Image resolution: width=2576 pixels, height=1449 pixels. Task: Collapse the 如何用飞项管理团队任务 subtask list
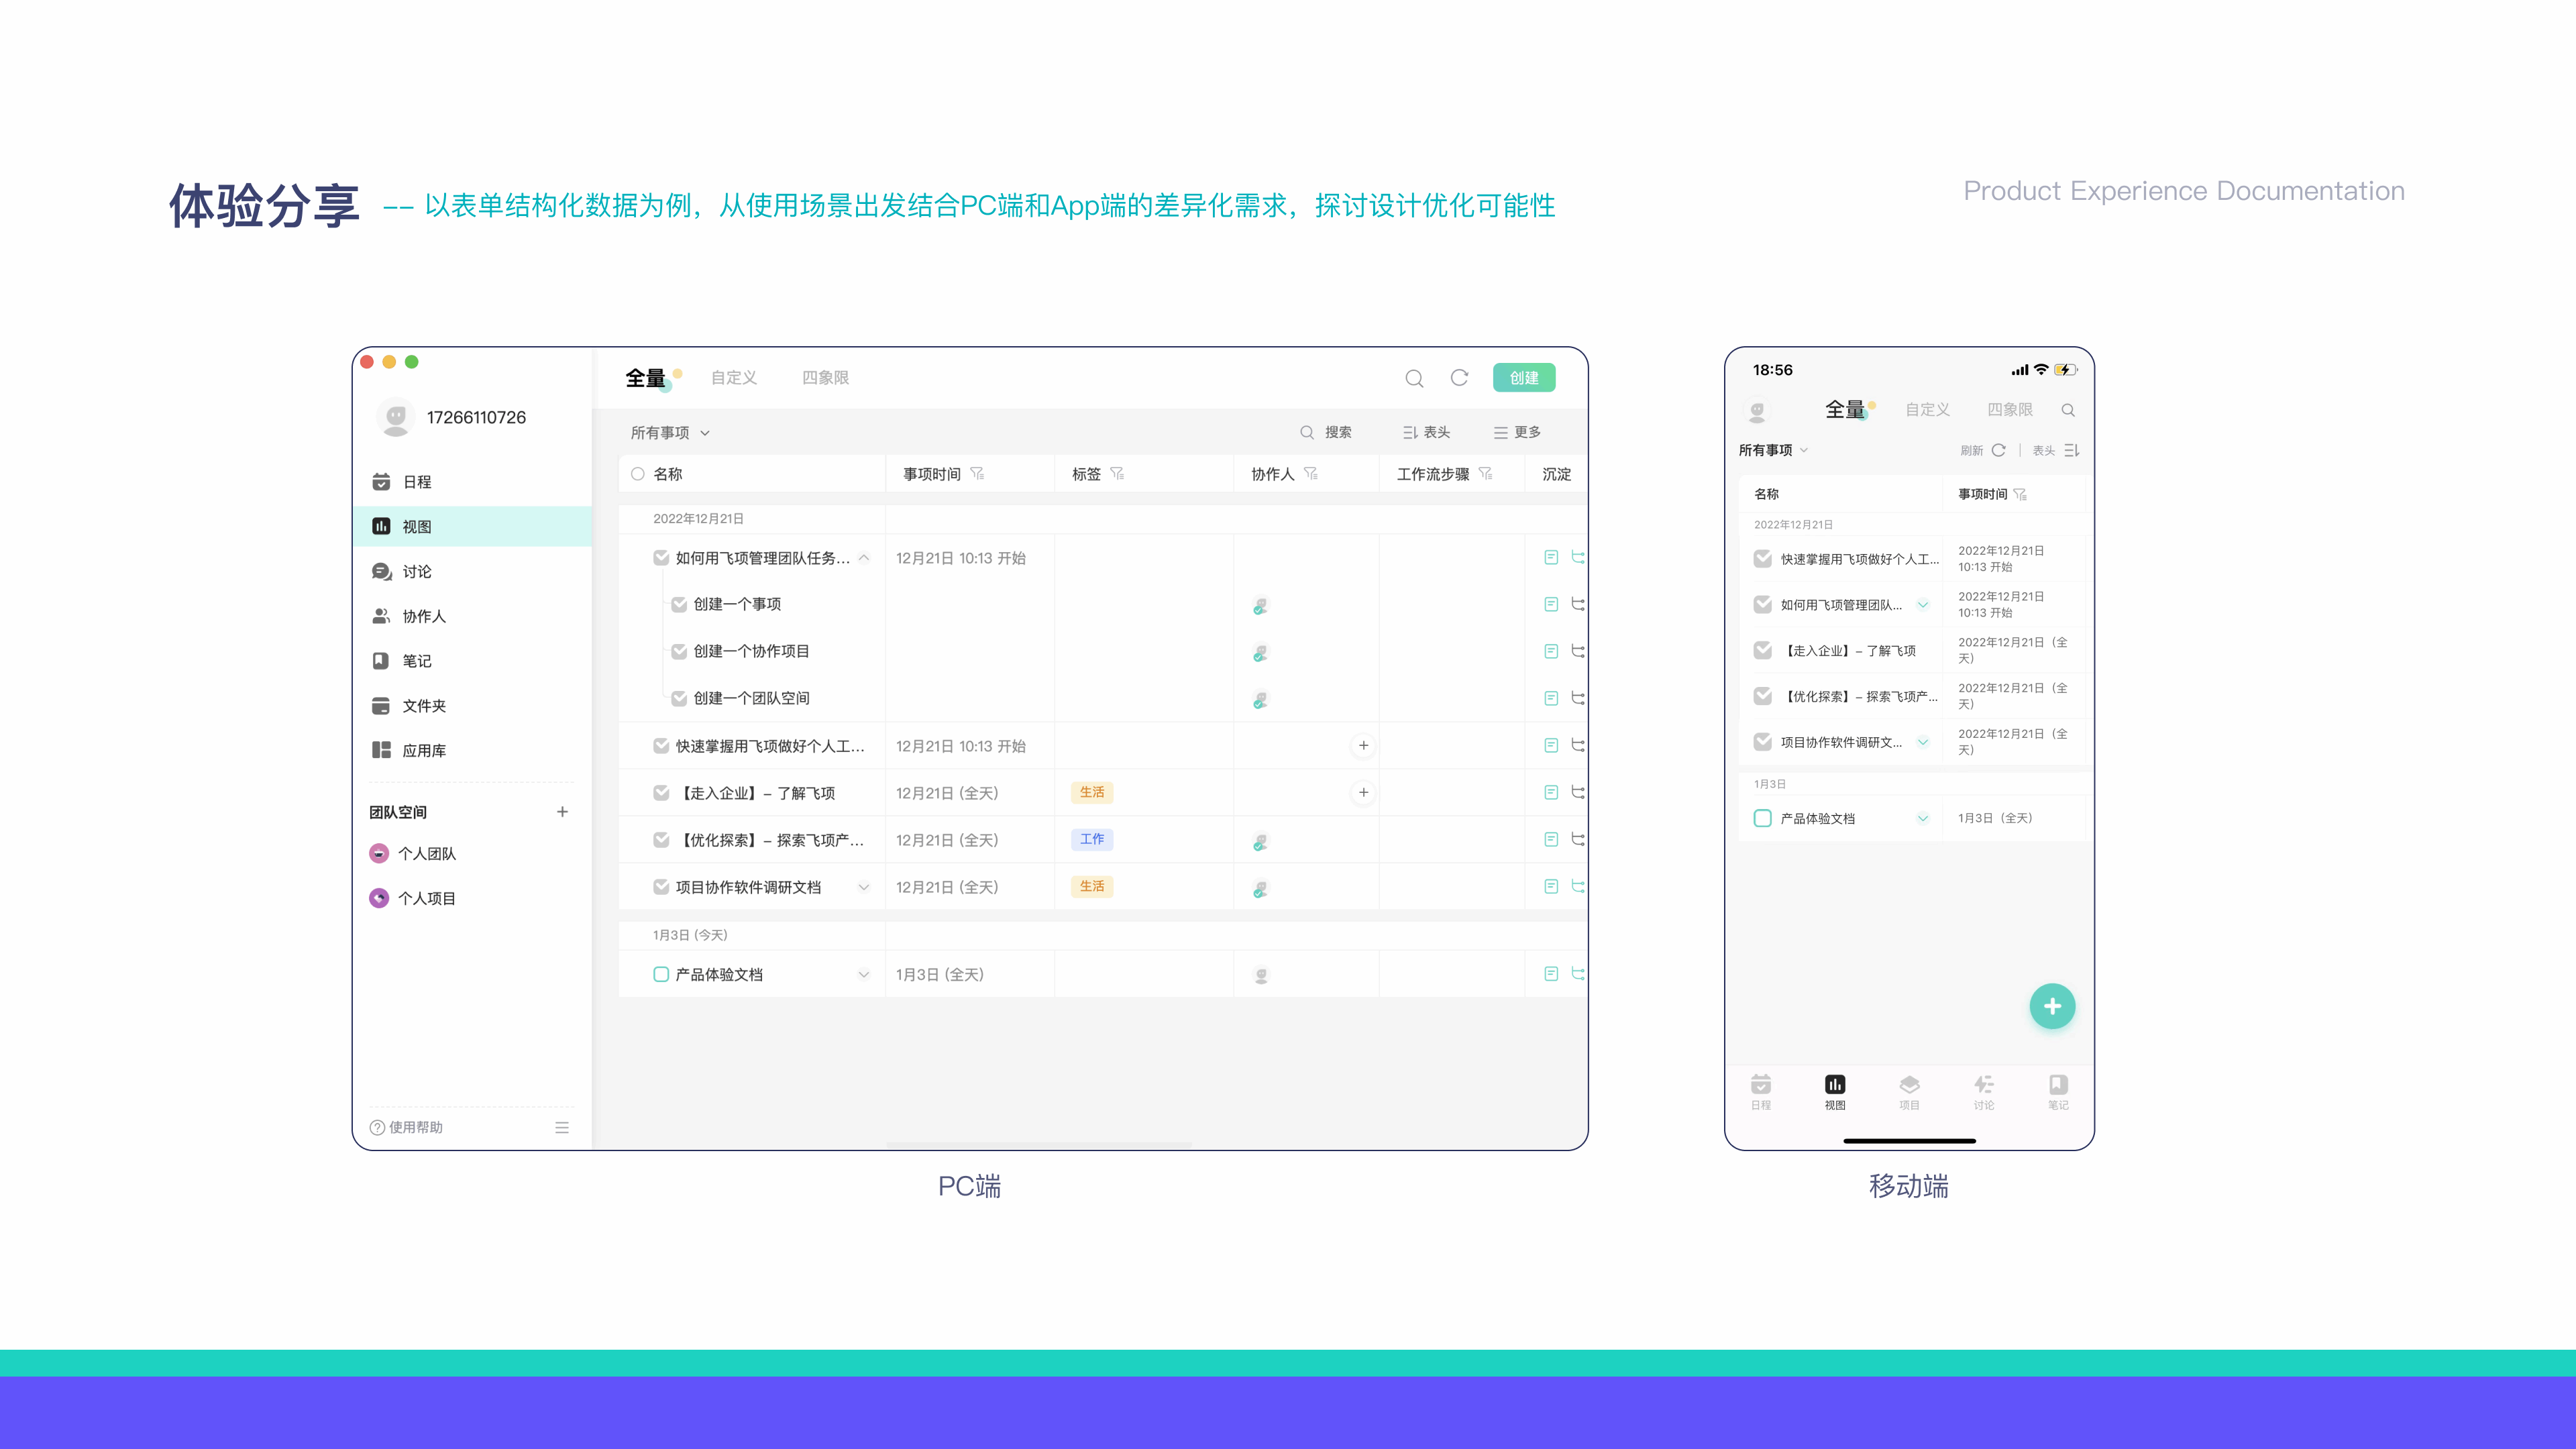864,558
